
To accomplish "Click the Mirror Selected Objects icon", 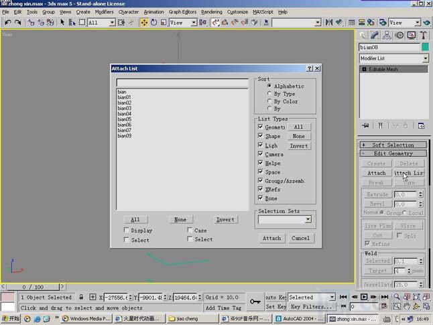I will pos(329,22).
